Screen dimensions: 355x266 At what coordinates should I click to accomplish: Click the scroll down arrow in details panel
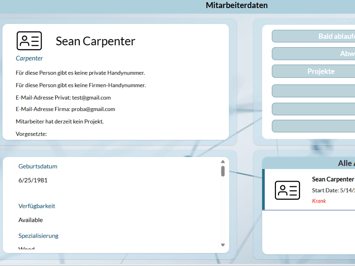pos(223,245)
